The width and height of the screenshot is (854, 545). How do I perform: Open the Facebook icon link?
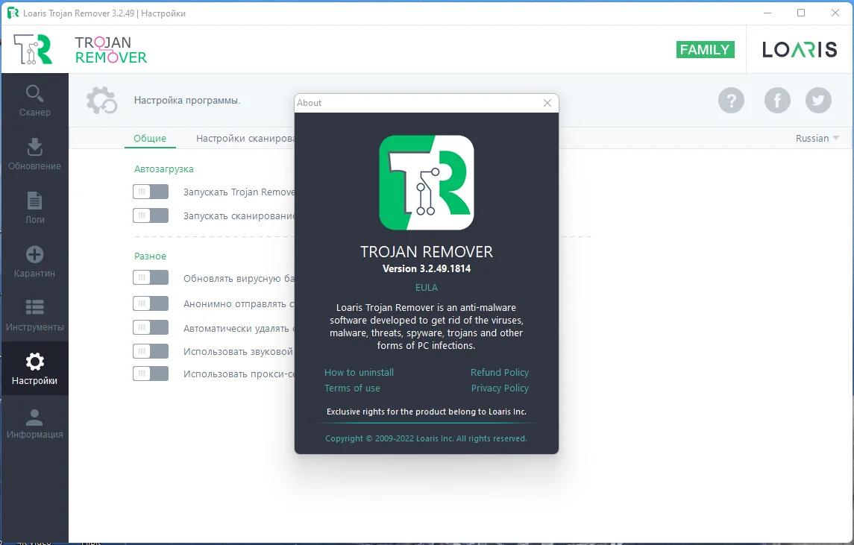(777, 100)
